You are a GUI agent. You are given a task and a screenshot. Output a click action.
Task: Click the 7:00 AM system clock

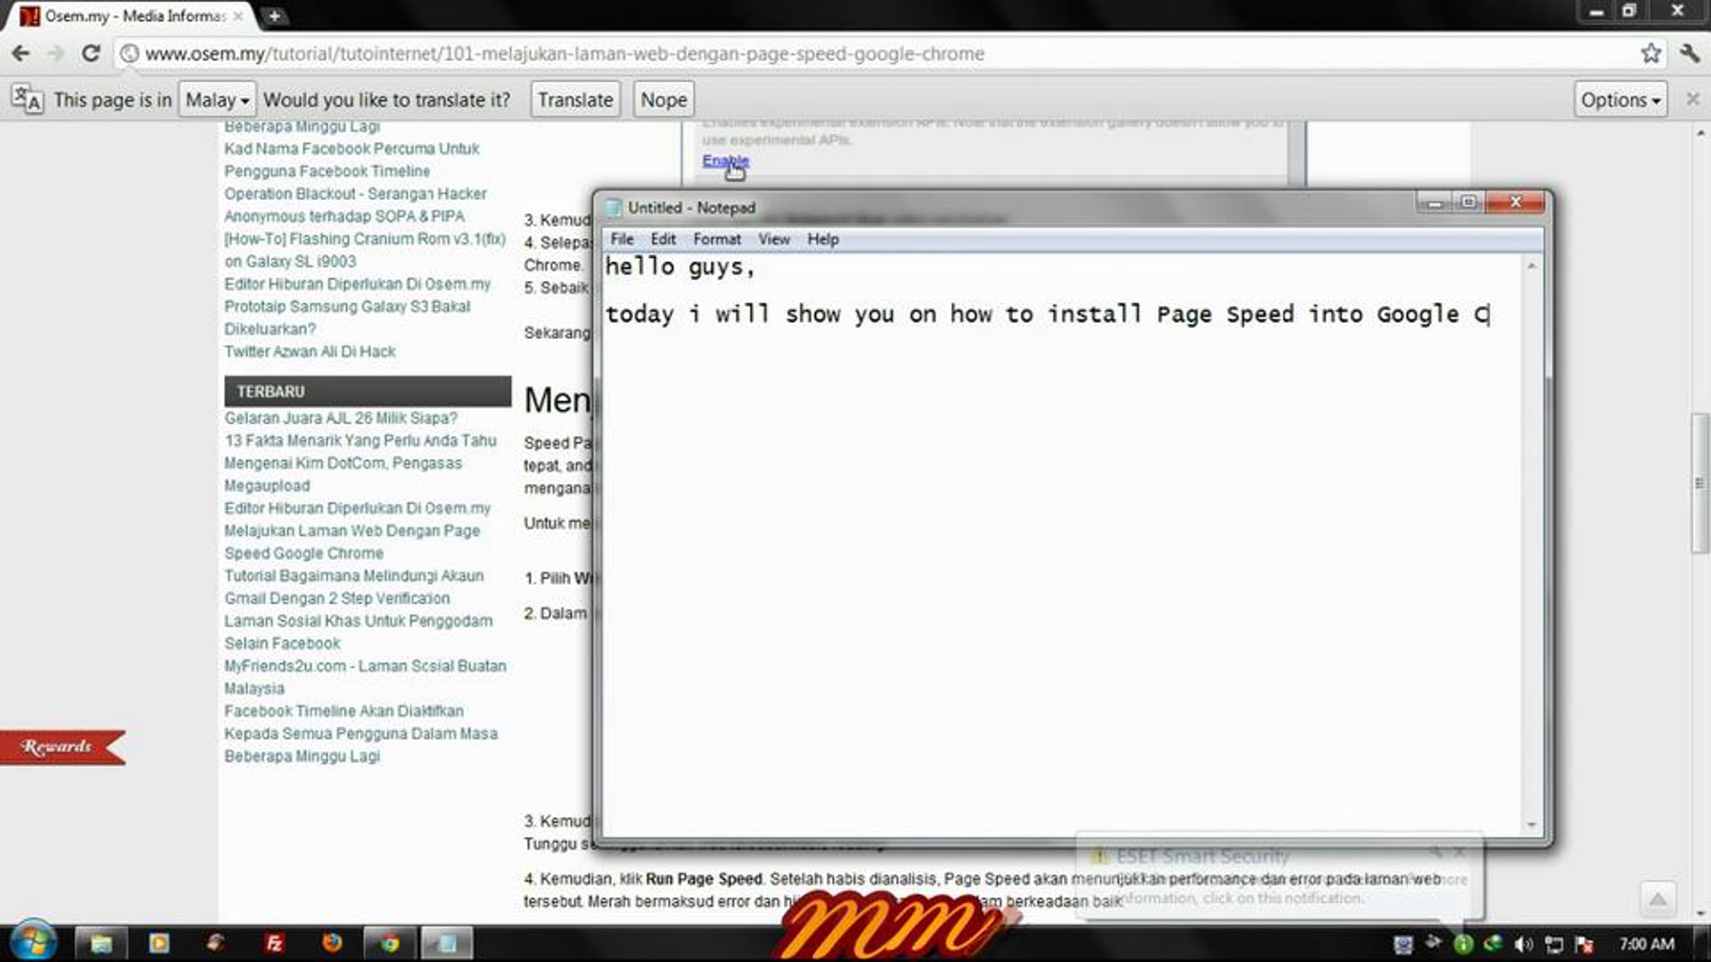(x=1646, y=944)
